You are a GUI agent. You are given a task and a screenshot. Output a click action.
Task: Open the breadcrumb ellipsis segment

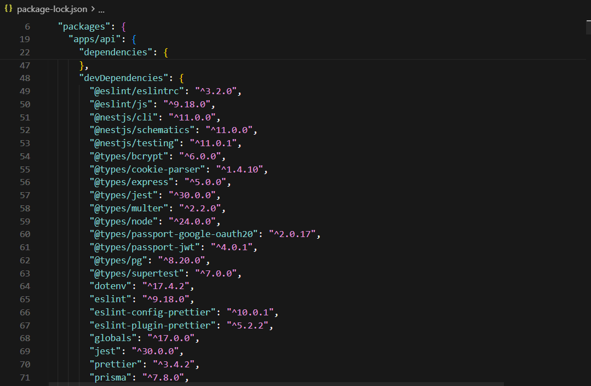click(x=101, y=9)
